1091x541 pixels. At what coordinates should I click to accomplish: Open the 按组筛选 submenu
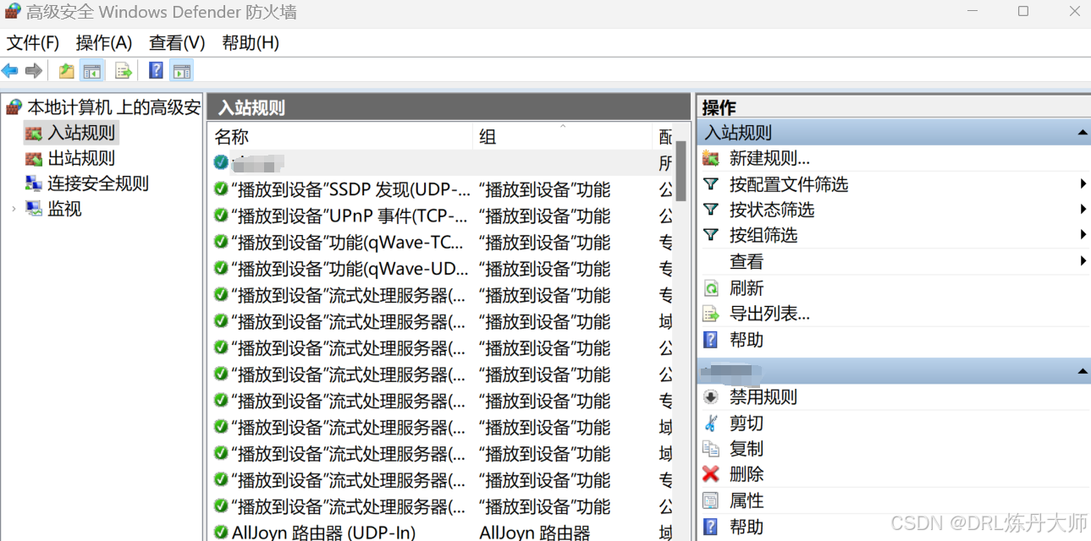894,235
